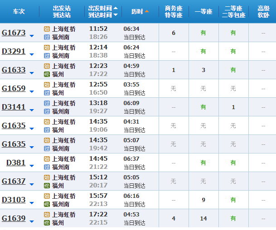Image resolution: width=276 pixels, height=230 pixels.
Task: Sort by duration using the 历时 arrow
Action: (x=146, y=11)
